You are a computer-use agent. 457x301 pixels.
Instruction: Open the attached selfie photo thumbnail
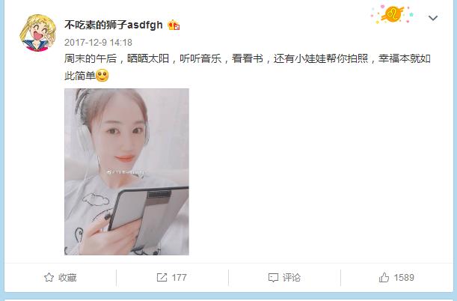point(126,171)
